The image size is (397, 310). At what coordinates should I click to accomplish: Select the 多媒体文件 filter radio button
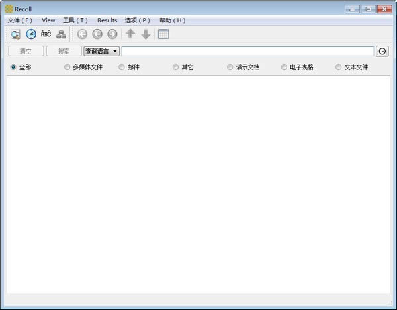pyautogui.click(x=67, y=67)
